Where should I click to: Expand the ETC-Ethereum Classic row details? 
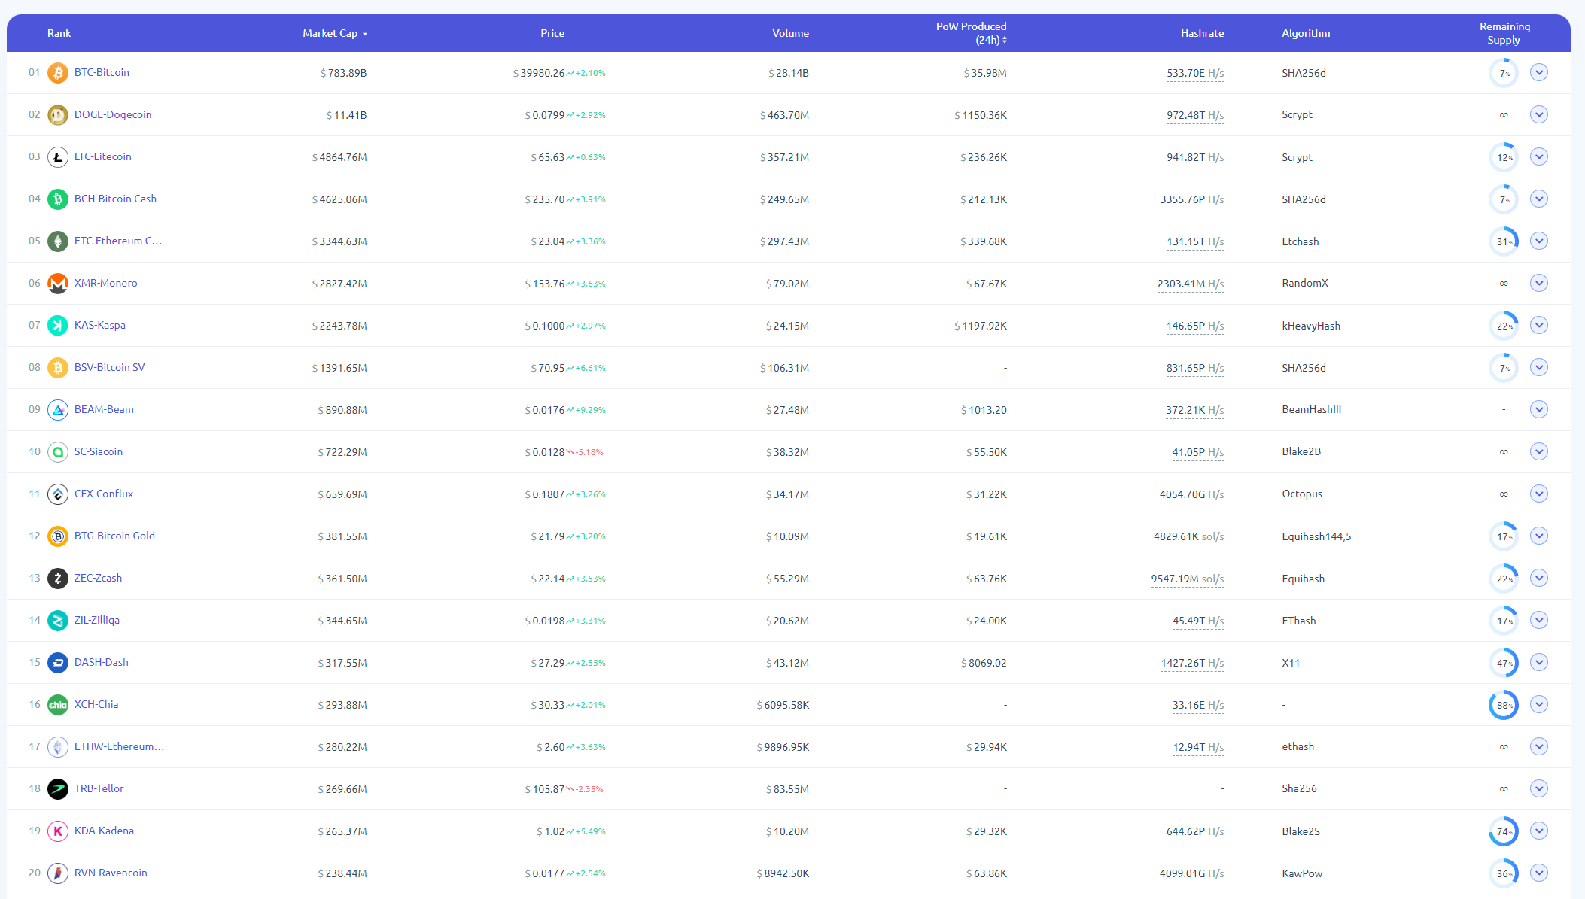tap(1539, 241)
